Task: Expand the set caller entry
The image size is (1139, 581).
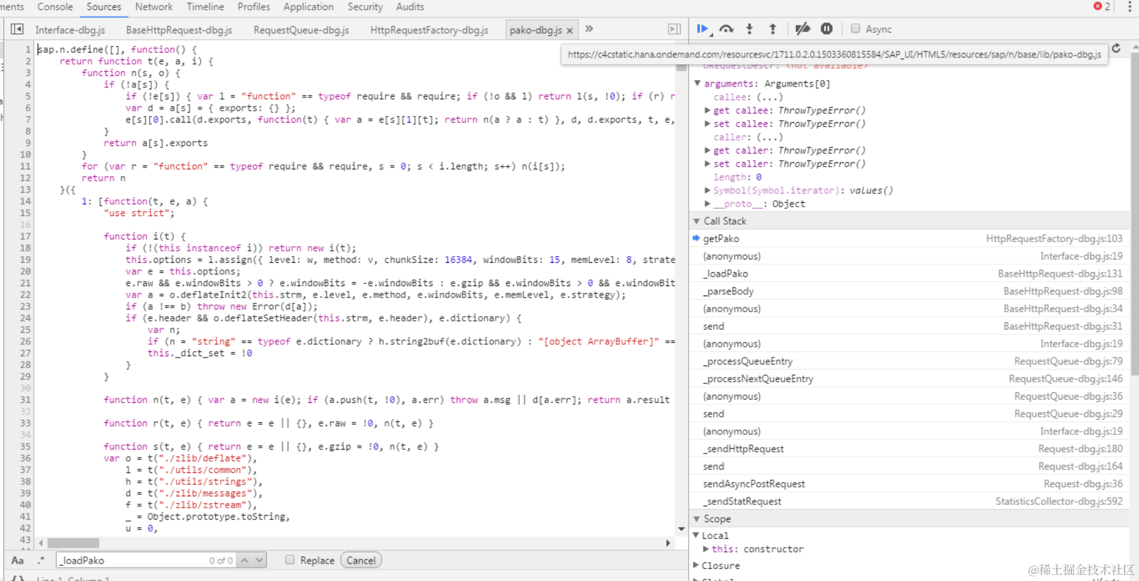Action: 707,163
